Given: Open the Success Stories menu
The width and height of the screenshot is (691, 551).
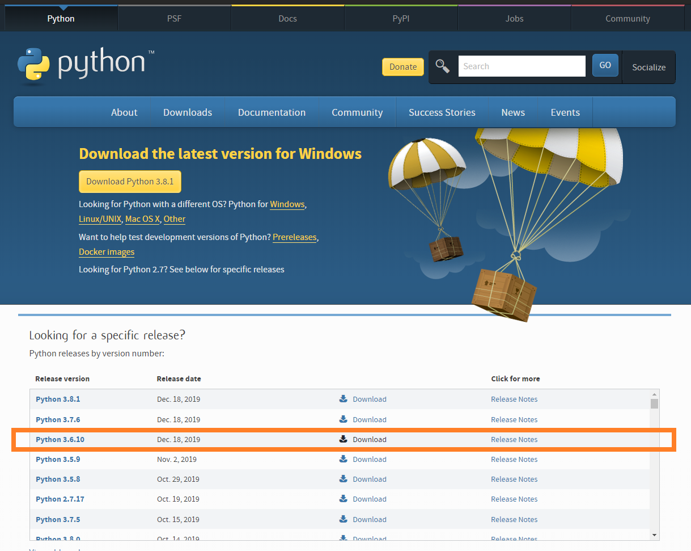Looking at the screenshot, I should (x=442, y=112).
